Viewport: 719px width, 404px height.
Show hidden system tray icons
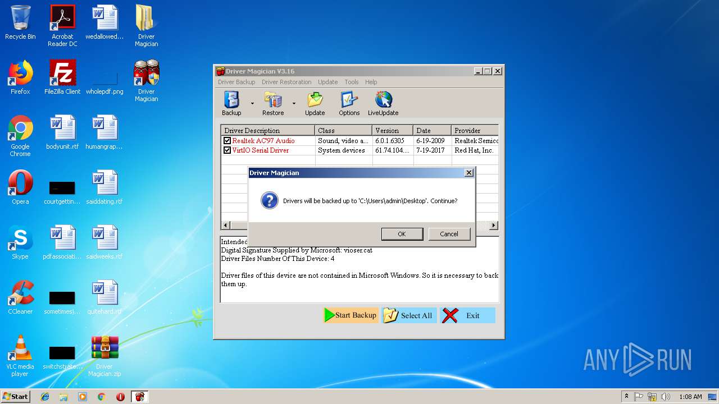pos(626,396)
